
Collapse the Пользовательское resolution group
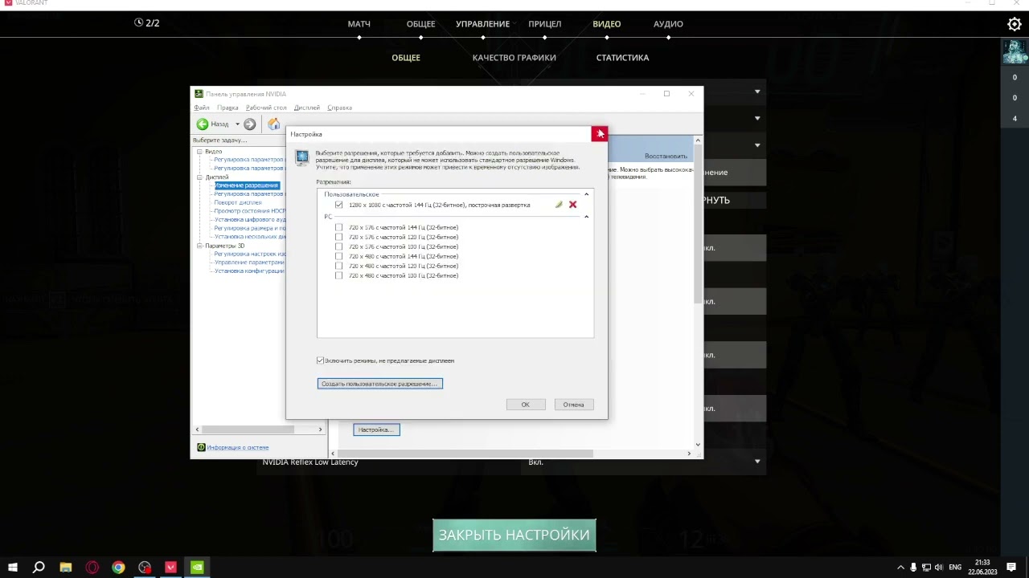[x=586, y=194]
